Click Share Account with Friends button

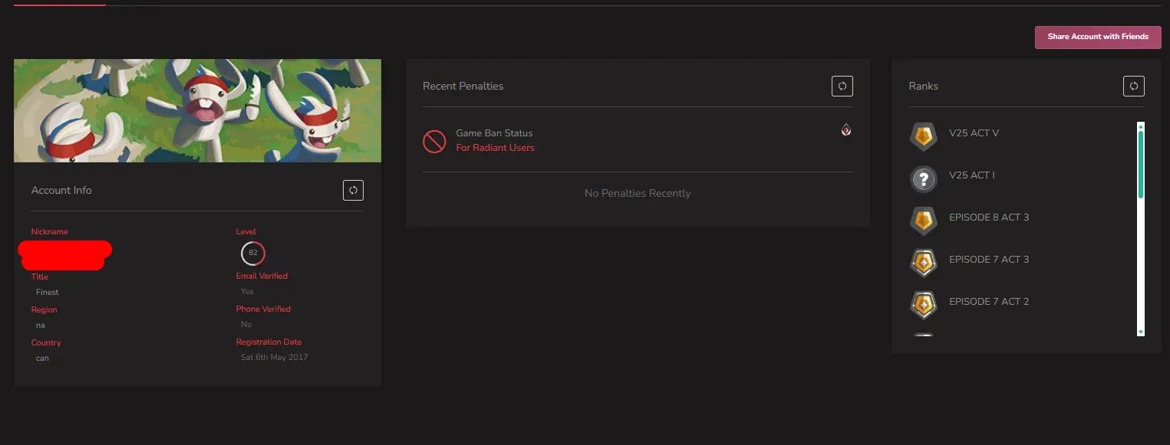coord(1098,37)
